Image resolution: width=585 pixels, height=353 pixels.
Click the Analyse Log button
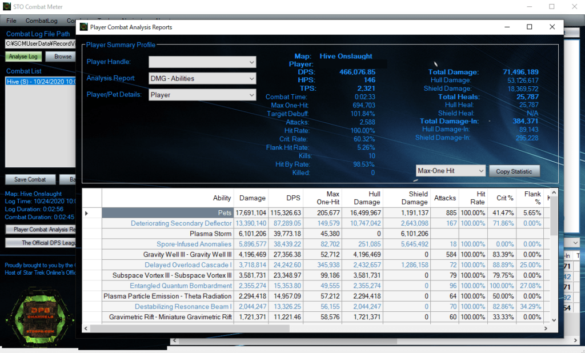(23, 57)
